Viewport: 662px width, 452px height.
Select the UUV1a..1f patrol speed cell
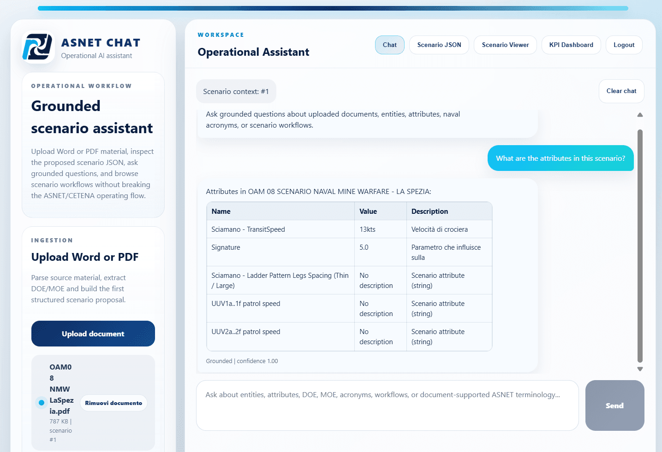tap(280, 308)
